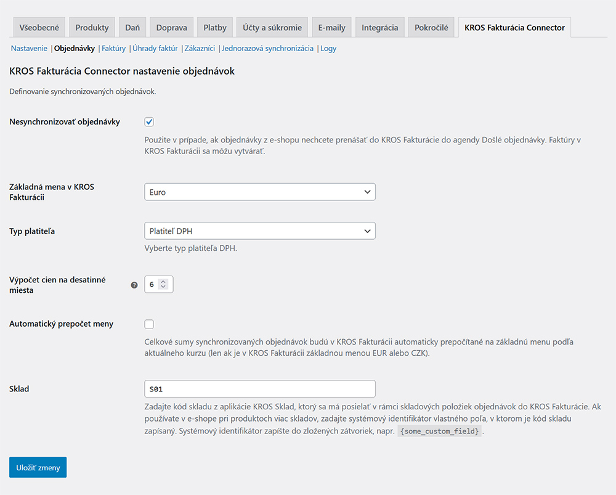The image size is (616, 495).
Task: Click the help icon for decimal places
Action: click(x=134, y=285)
